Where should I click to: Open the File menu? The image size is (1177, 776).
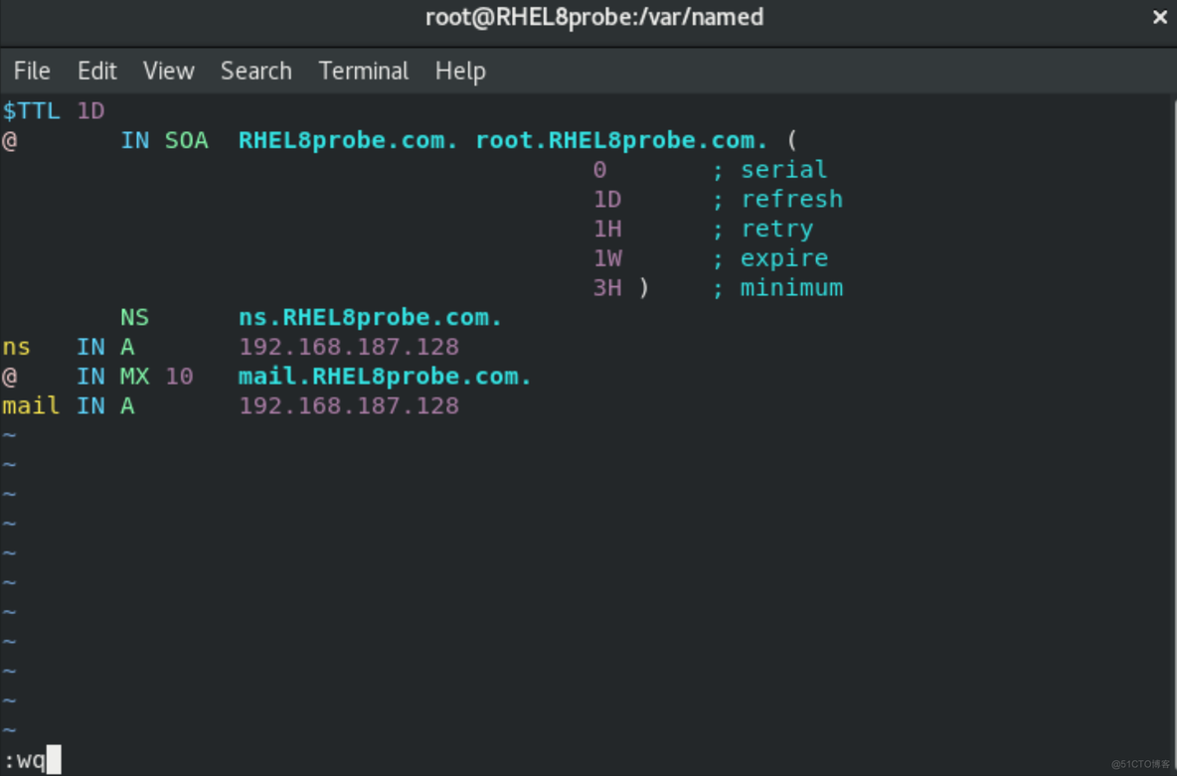[32, 72]
